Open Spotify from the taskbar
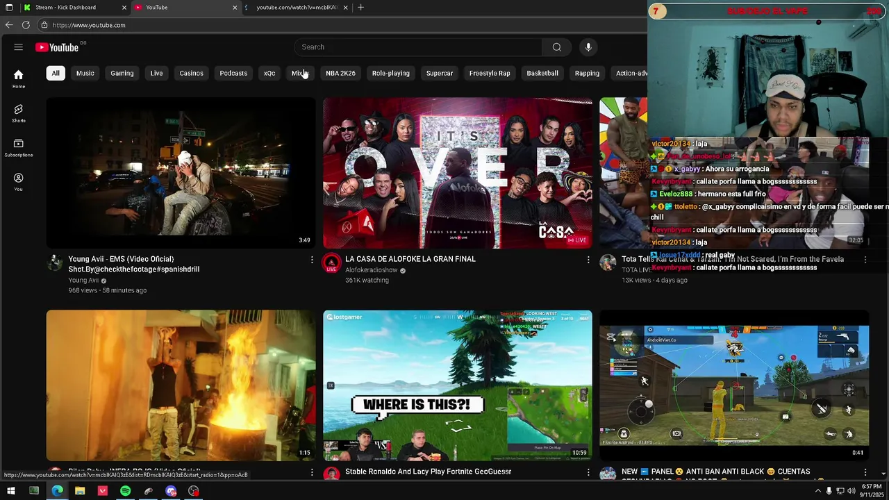This screenshot has width=889, height=500. click(x=125, y=491)
